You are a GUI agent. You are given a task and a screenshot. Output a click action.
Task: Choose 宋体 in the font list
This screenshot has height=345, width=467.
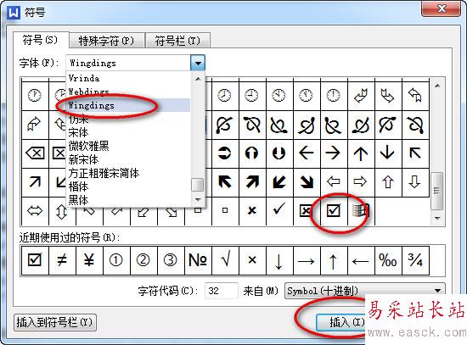click(128, 132)
